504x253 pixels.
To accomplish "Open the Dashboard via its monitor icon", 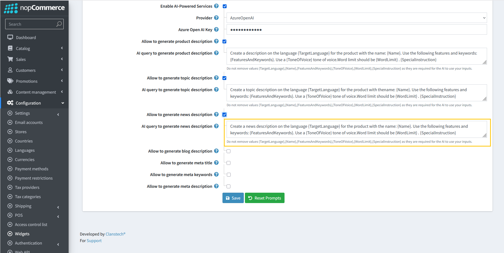I will tap(10, 37).
